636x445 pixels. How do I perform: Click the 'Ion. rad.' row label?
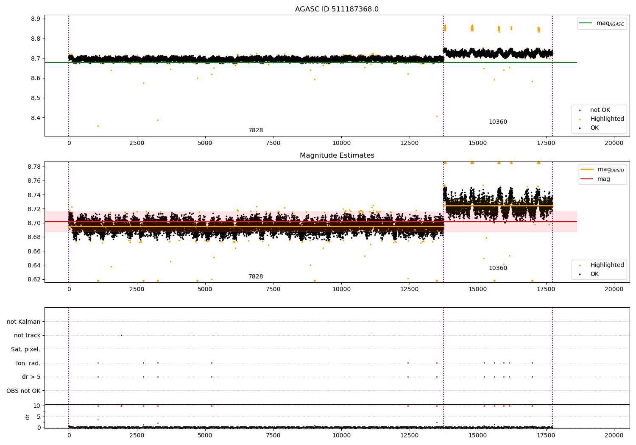pos(28,363)
